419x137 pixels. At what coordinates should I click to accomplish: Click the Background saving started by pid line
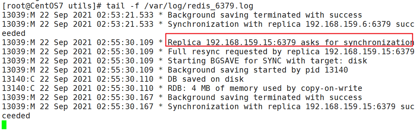coord(175,70)
